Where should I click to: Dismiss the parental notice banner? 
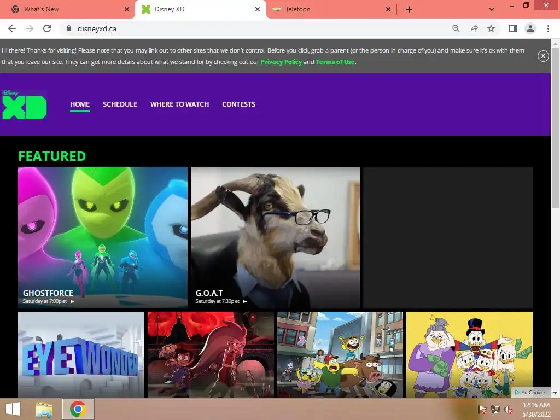(543, 56)
